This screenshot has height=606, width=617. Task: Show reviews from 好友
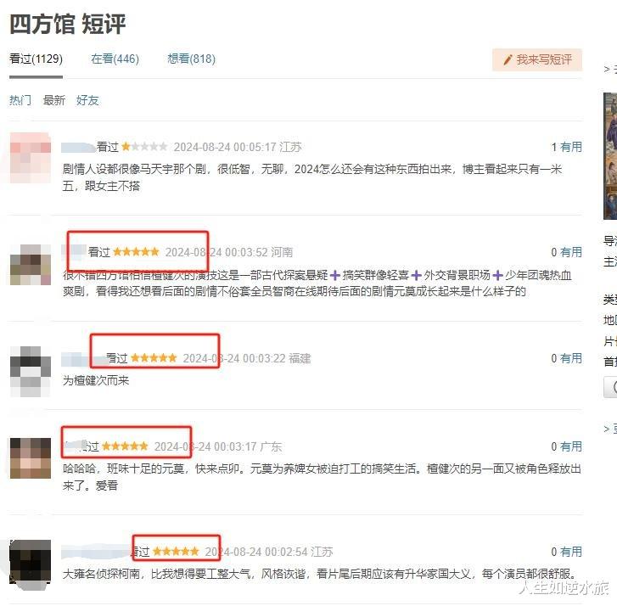pyautogui.click(x=87, y=100)
